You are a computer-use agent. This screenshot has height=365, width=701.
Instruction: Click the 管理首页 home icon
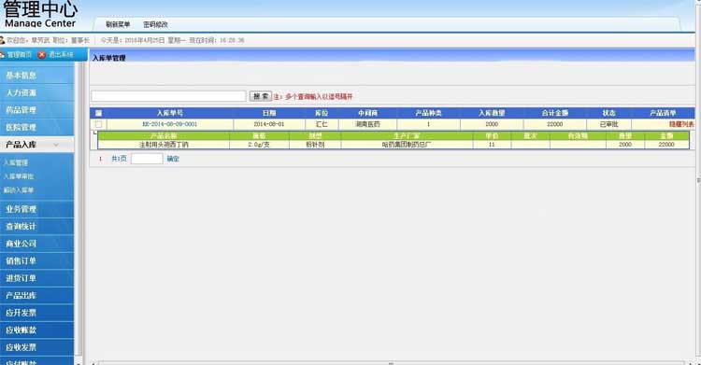point(2,54)
